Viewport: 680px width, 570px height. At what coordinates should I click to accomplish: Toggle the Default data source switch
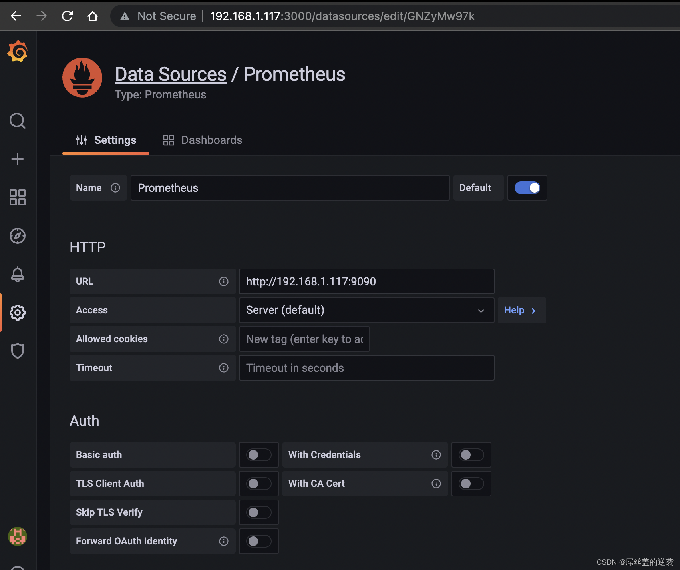[x=527, y=188]
